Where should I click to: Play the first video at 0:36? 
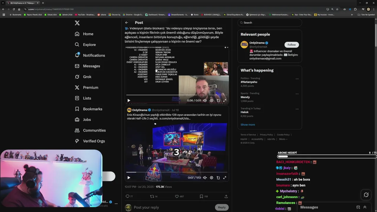tap(129, 100)
